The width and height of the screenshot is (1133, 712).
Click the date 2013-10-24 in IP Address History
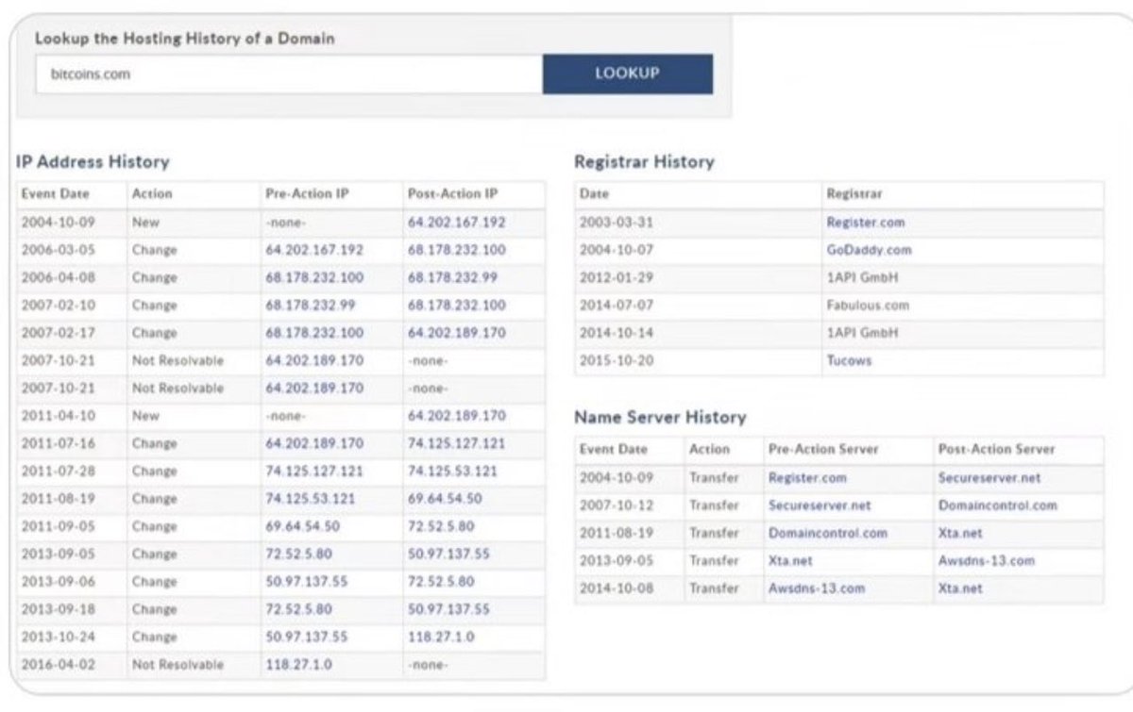pyautogui.click(x=58, y=637)
